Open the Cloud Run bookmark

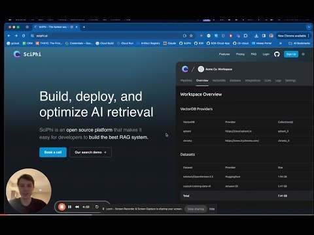point(126,43)
